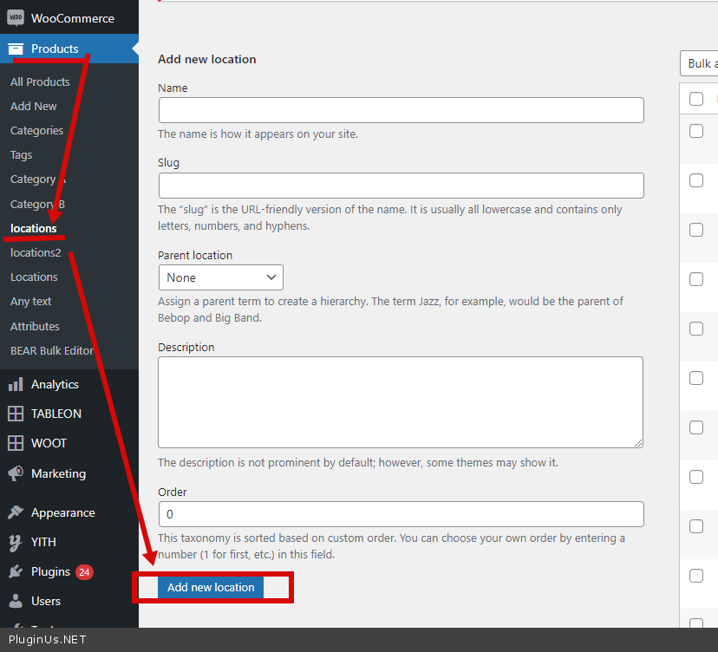Click inside the Description textarea
The image size is (718, 652).
tap(400, 401)
